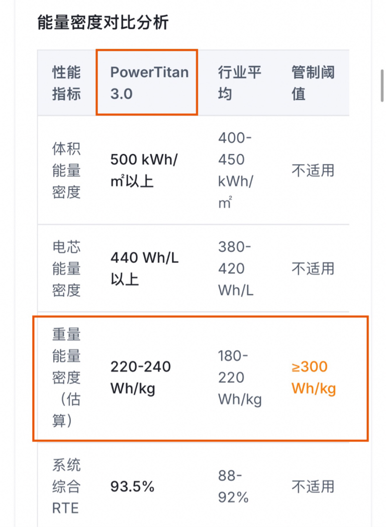This screenshot has width=386, height=527.
Task: Select the 系统综合RTE row label
Action: tap(66, 487)
